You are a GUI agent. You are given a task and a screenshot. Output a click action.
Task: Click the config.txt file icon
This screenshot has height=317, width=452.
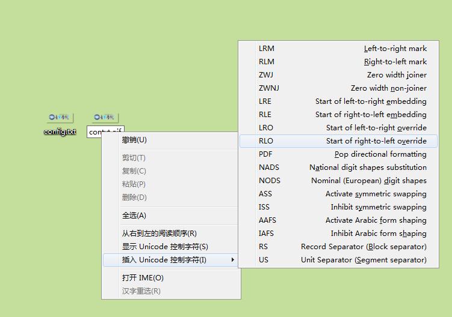[x=60, y=117]
